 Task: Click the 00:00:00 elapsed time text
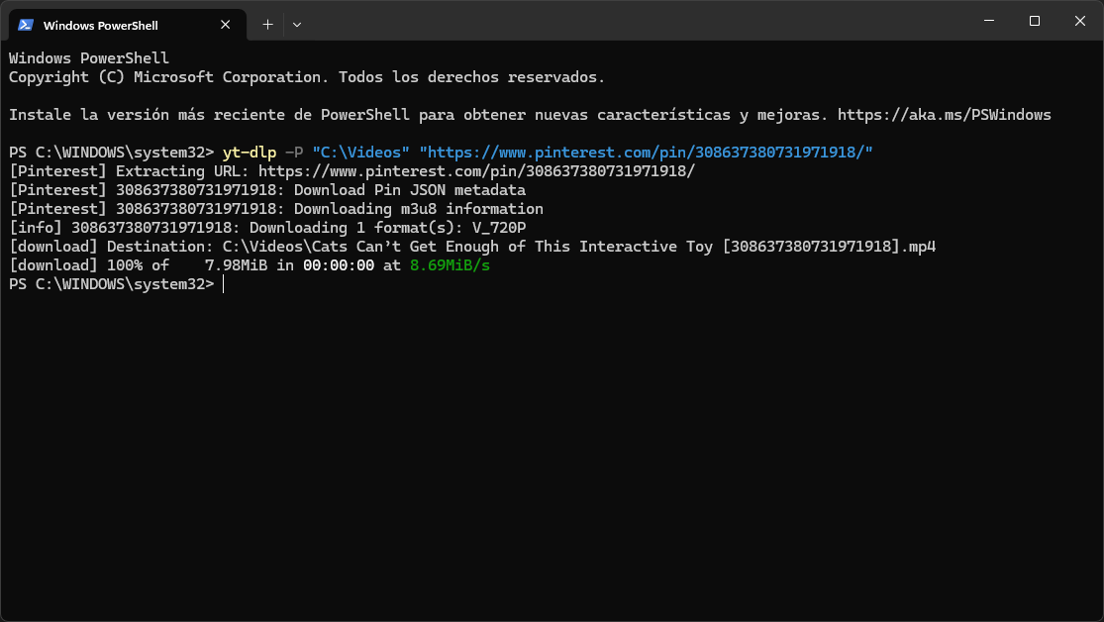coord(339,265)
